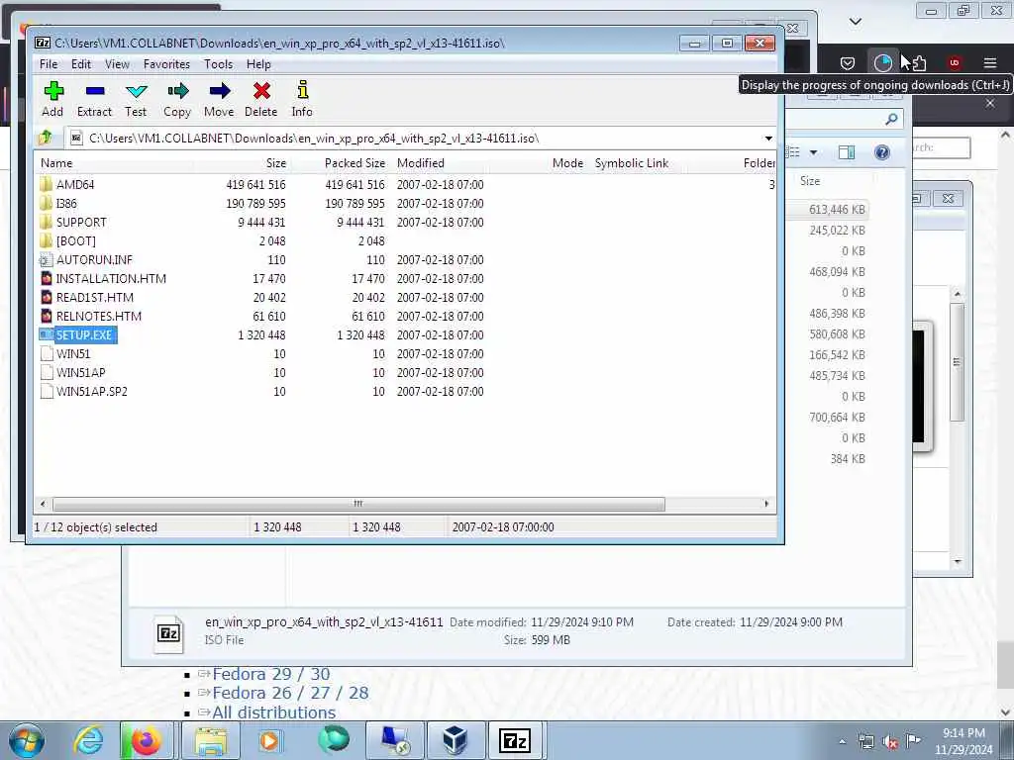This screenshot has width=1014, height=760.
Task: Sort by the Symbolic Link column header
Action: coord(631,163)
